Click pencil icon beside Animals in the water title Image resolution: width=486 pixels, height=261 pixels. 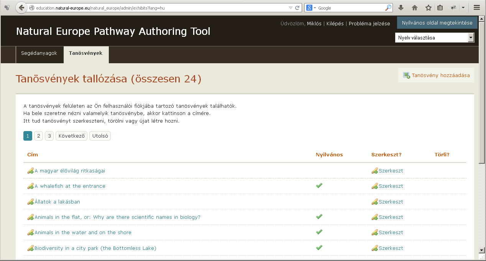[x=31, y=233]
